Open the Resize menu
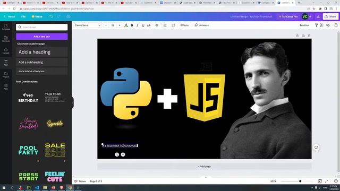The image size is (340, 191). (37, 16)
